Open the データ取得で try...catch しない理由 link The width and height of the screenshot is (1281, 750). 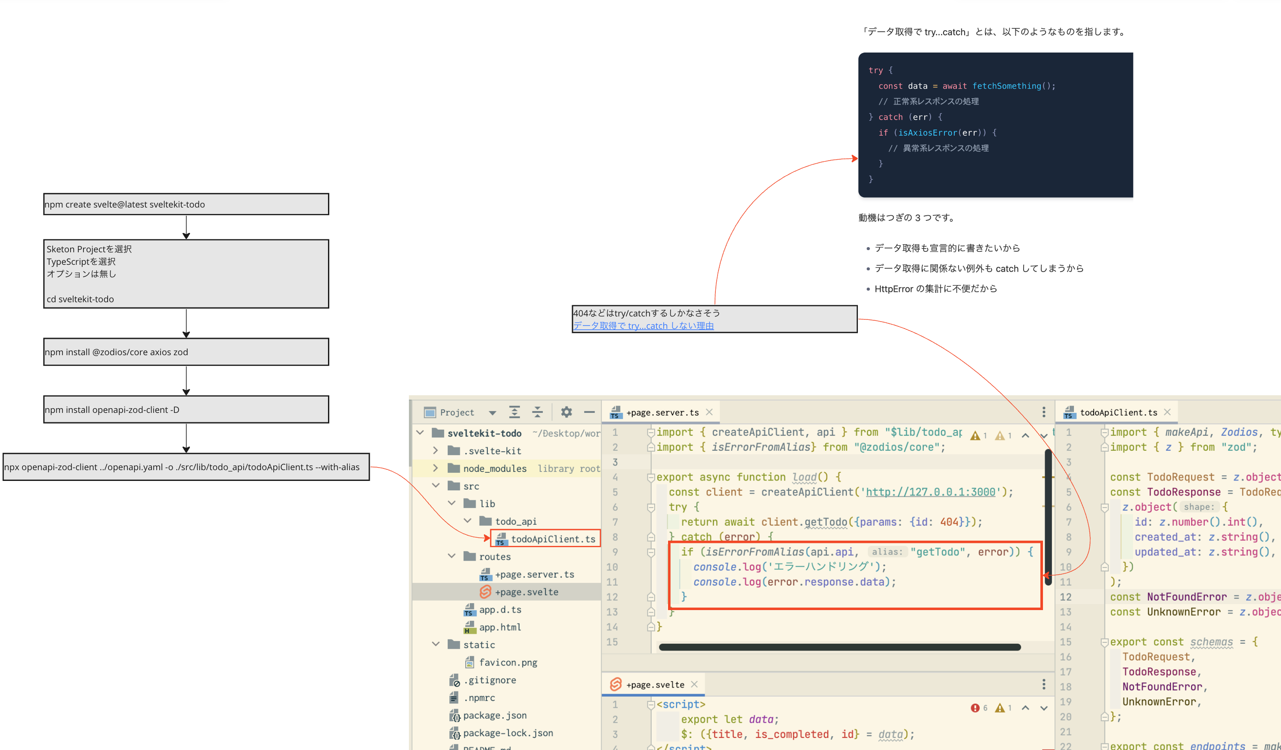pos(643,325)
